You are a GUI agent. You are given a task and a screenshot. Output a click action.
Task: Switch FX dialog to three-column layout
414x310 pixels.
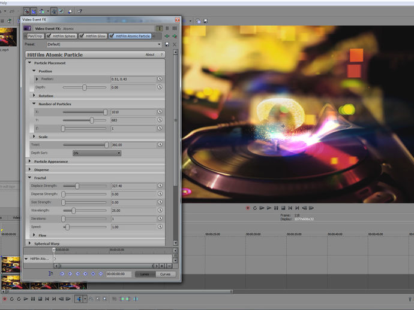coord(175,28)
